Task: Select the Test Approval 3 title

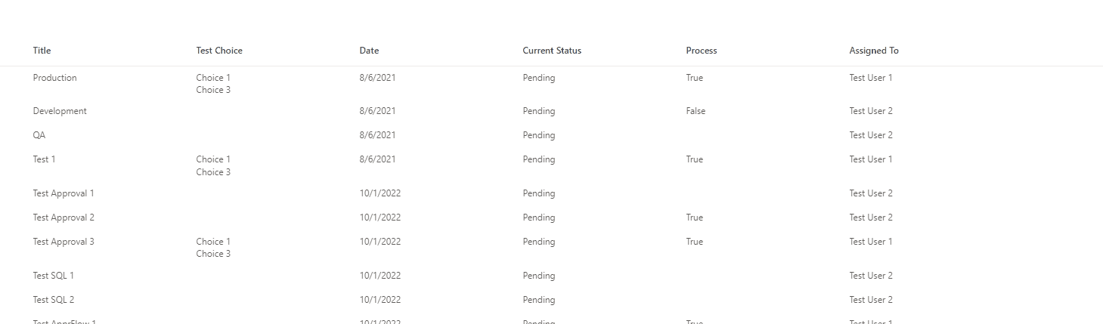Action: (x=64, y=242)
